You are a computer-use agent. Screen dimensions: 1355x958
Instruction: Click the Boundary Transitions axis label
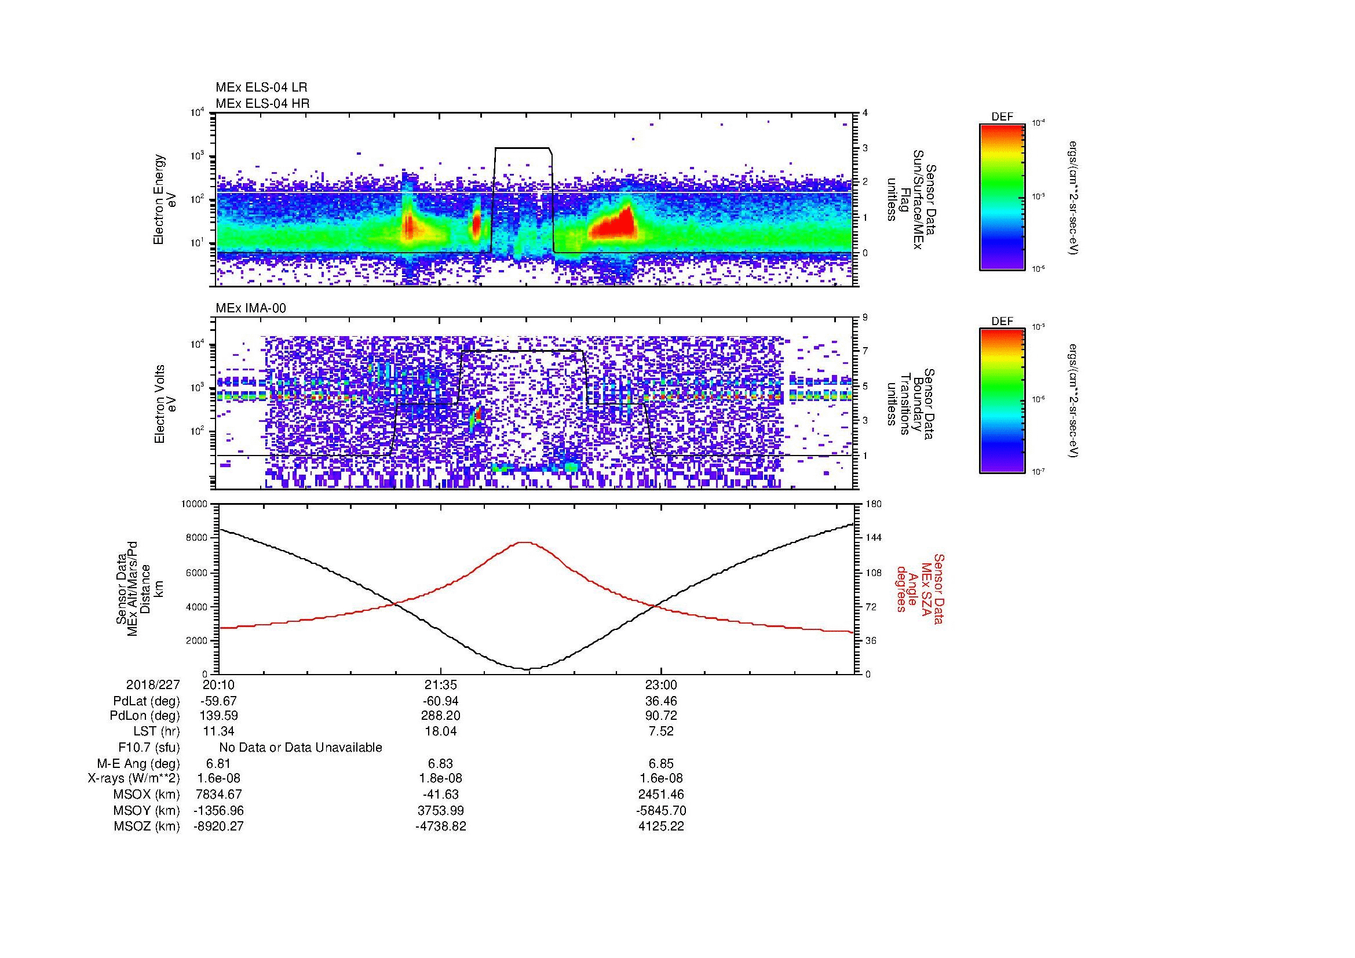(912, 405)
